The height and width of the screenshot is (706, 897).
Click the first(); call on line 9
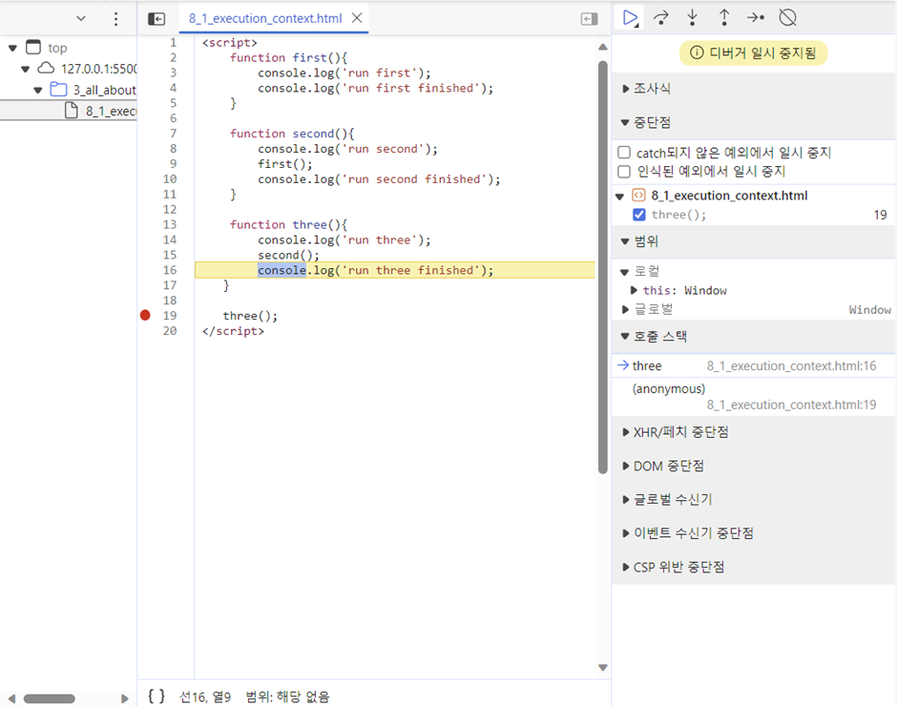click(x=285, y=164)
